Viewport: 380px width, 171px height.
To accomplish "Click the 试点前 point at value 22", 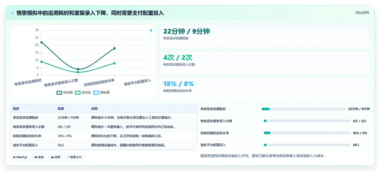I will pyautogui.click(x=42, y=42).
